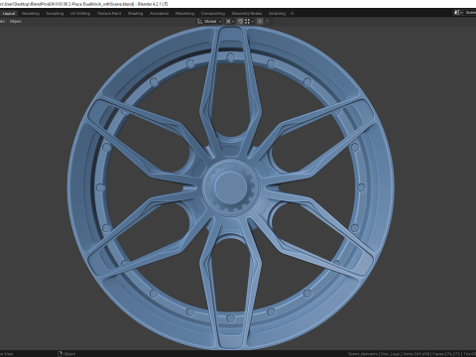This screenshot has width=476, height=357.
Task: Open the pivot point dropdown
Action: pos(230,22)
